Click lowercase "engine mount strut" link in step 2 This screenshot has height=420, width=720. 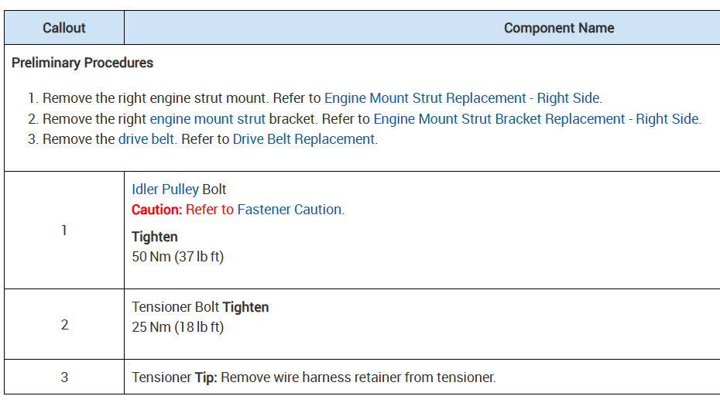click(207, 119)
